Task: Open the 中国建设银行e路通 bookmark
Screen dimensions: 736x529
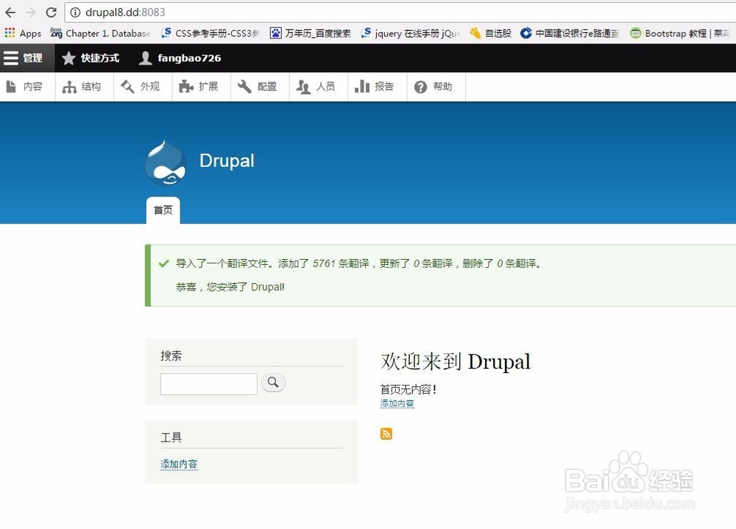Action: point(570,33)
